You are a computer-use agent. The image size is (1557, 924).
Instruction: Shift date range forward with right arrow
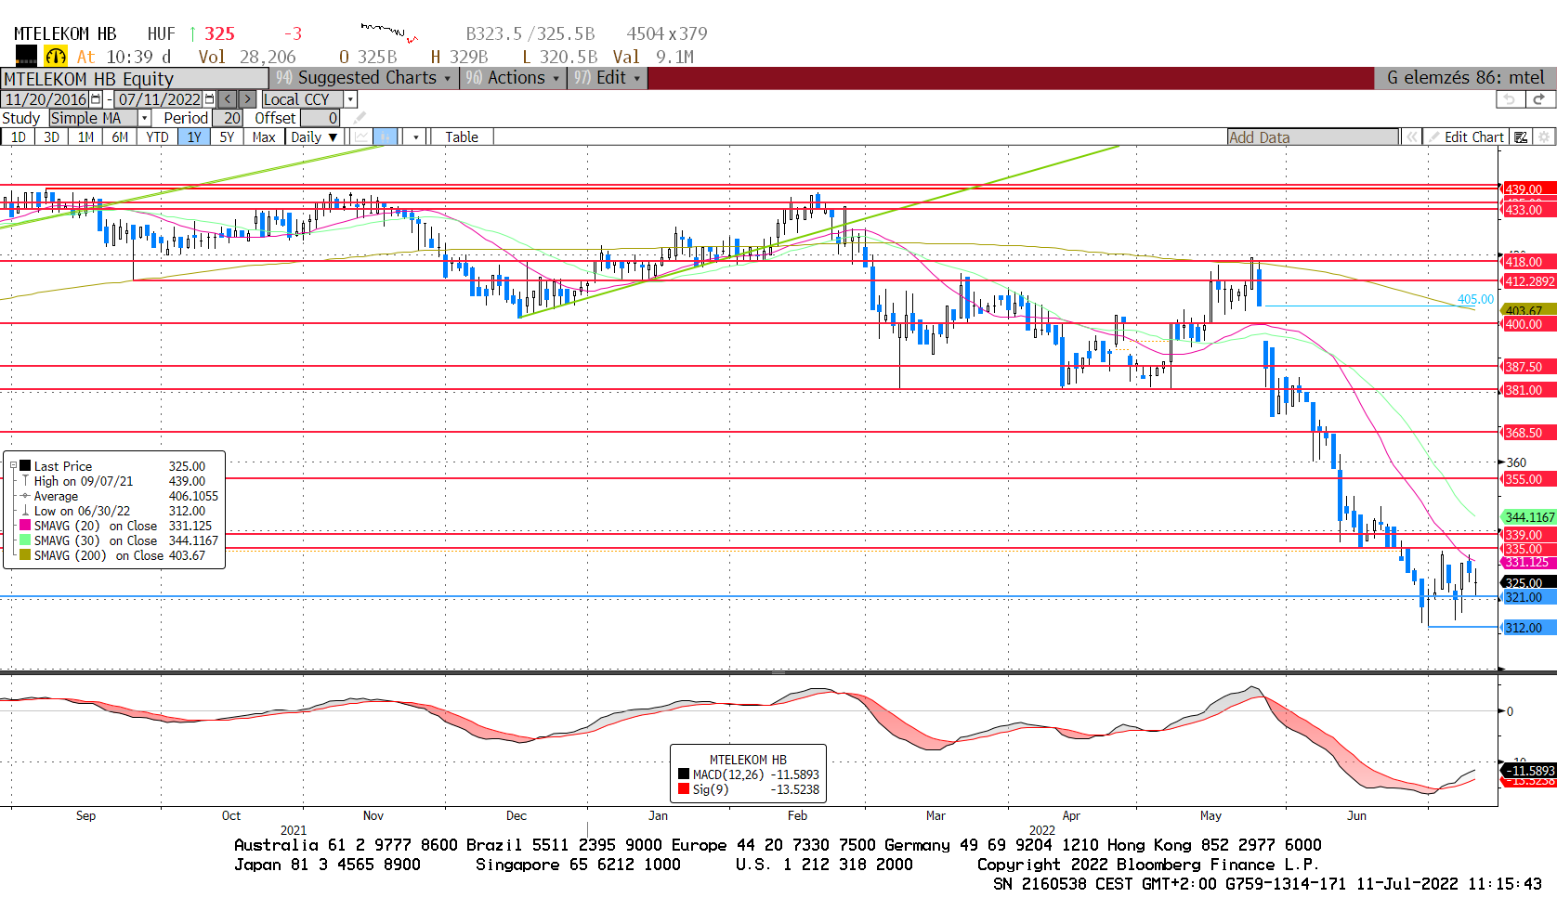[x=247, y=99]
